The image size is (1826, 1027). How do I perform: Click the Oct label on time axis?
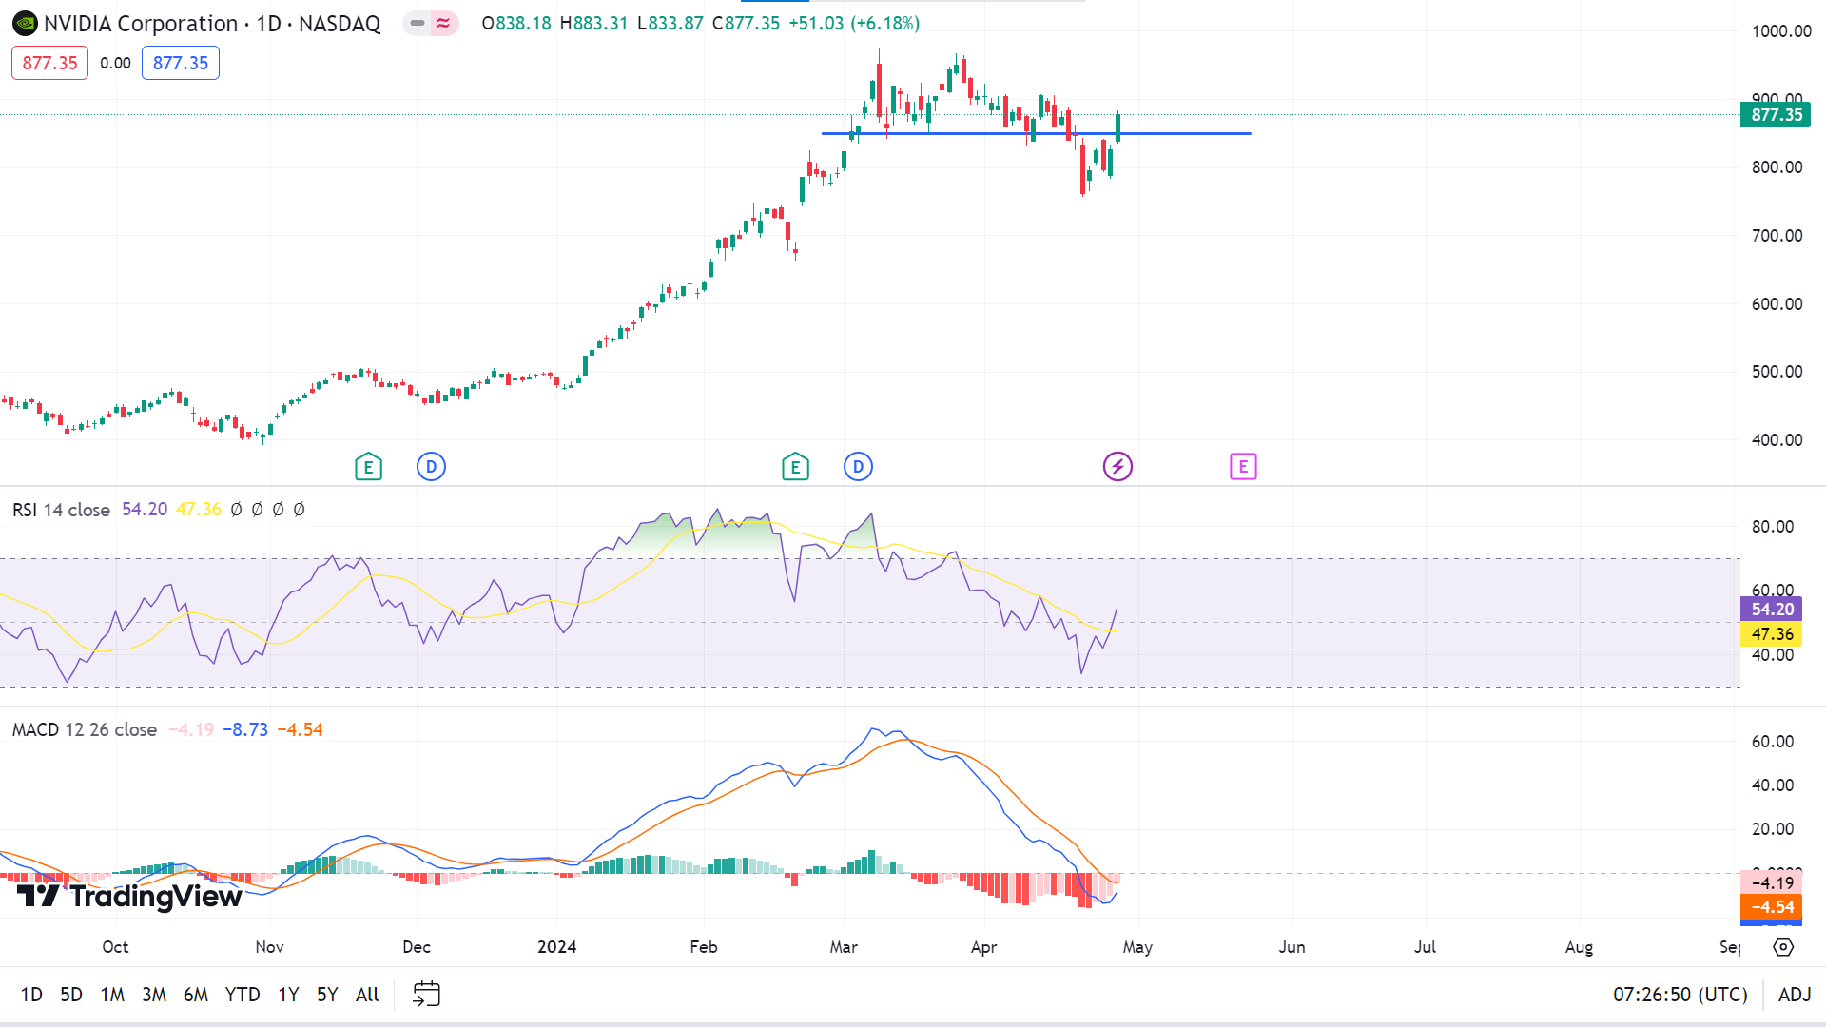[x=115, y=947]
